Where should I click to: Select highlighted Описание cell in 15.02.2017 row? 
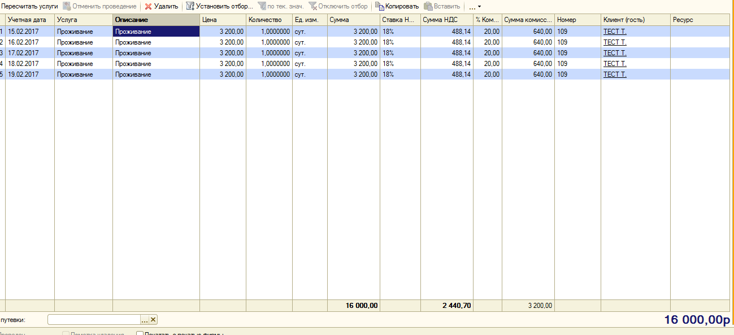pyautogui.click(x=156, y=32)
